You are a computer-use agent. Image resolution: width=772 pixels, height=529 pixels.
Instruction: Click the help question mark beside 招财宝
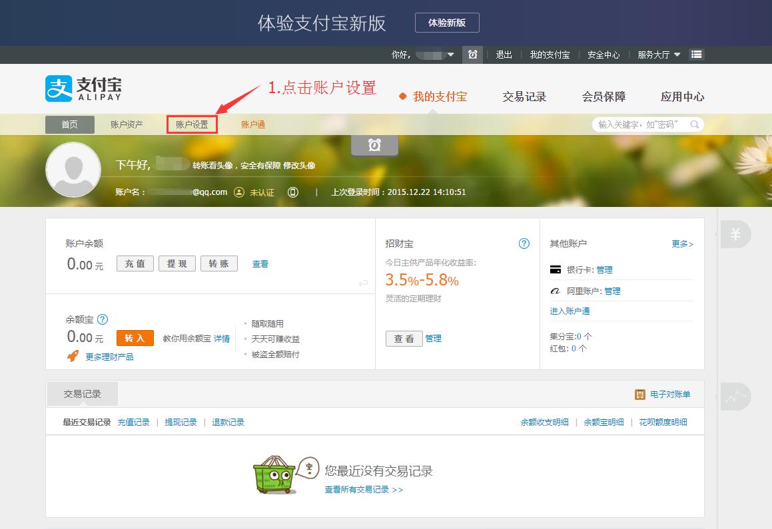pos(524,244)
